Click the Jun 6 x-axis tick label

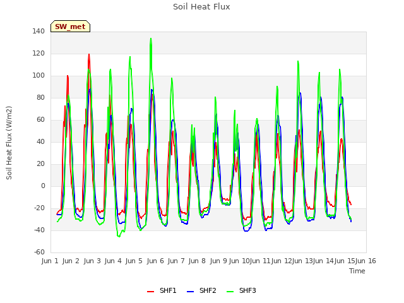tap(155, 261)
